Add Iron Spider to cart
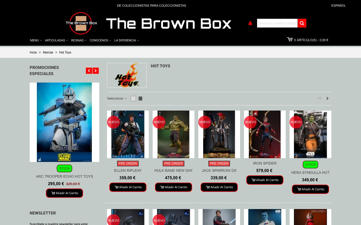The width and height of the screenshot is (361, 225). point(265,180)
